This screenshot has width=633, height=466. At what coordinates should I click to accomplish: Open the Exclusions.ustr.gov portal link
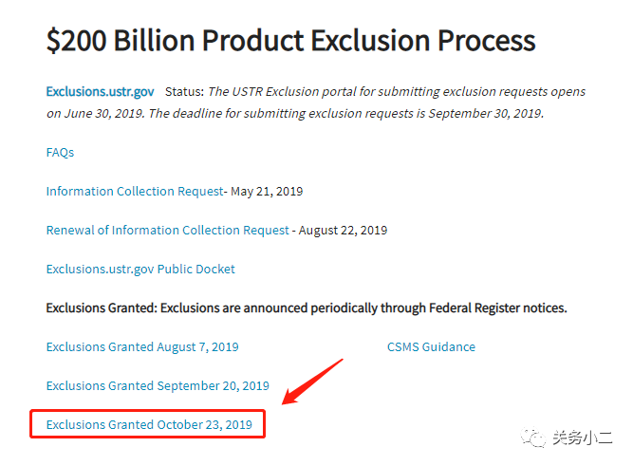(x=100, y=92)
